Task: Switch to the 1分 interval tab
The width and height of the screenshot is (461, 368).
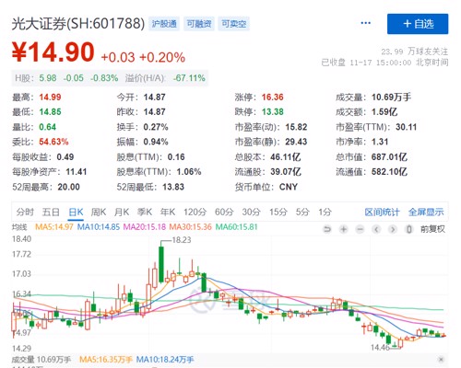Action: point(325,212)
